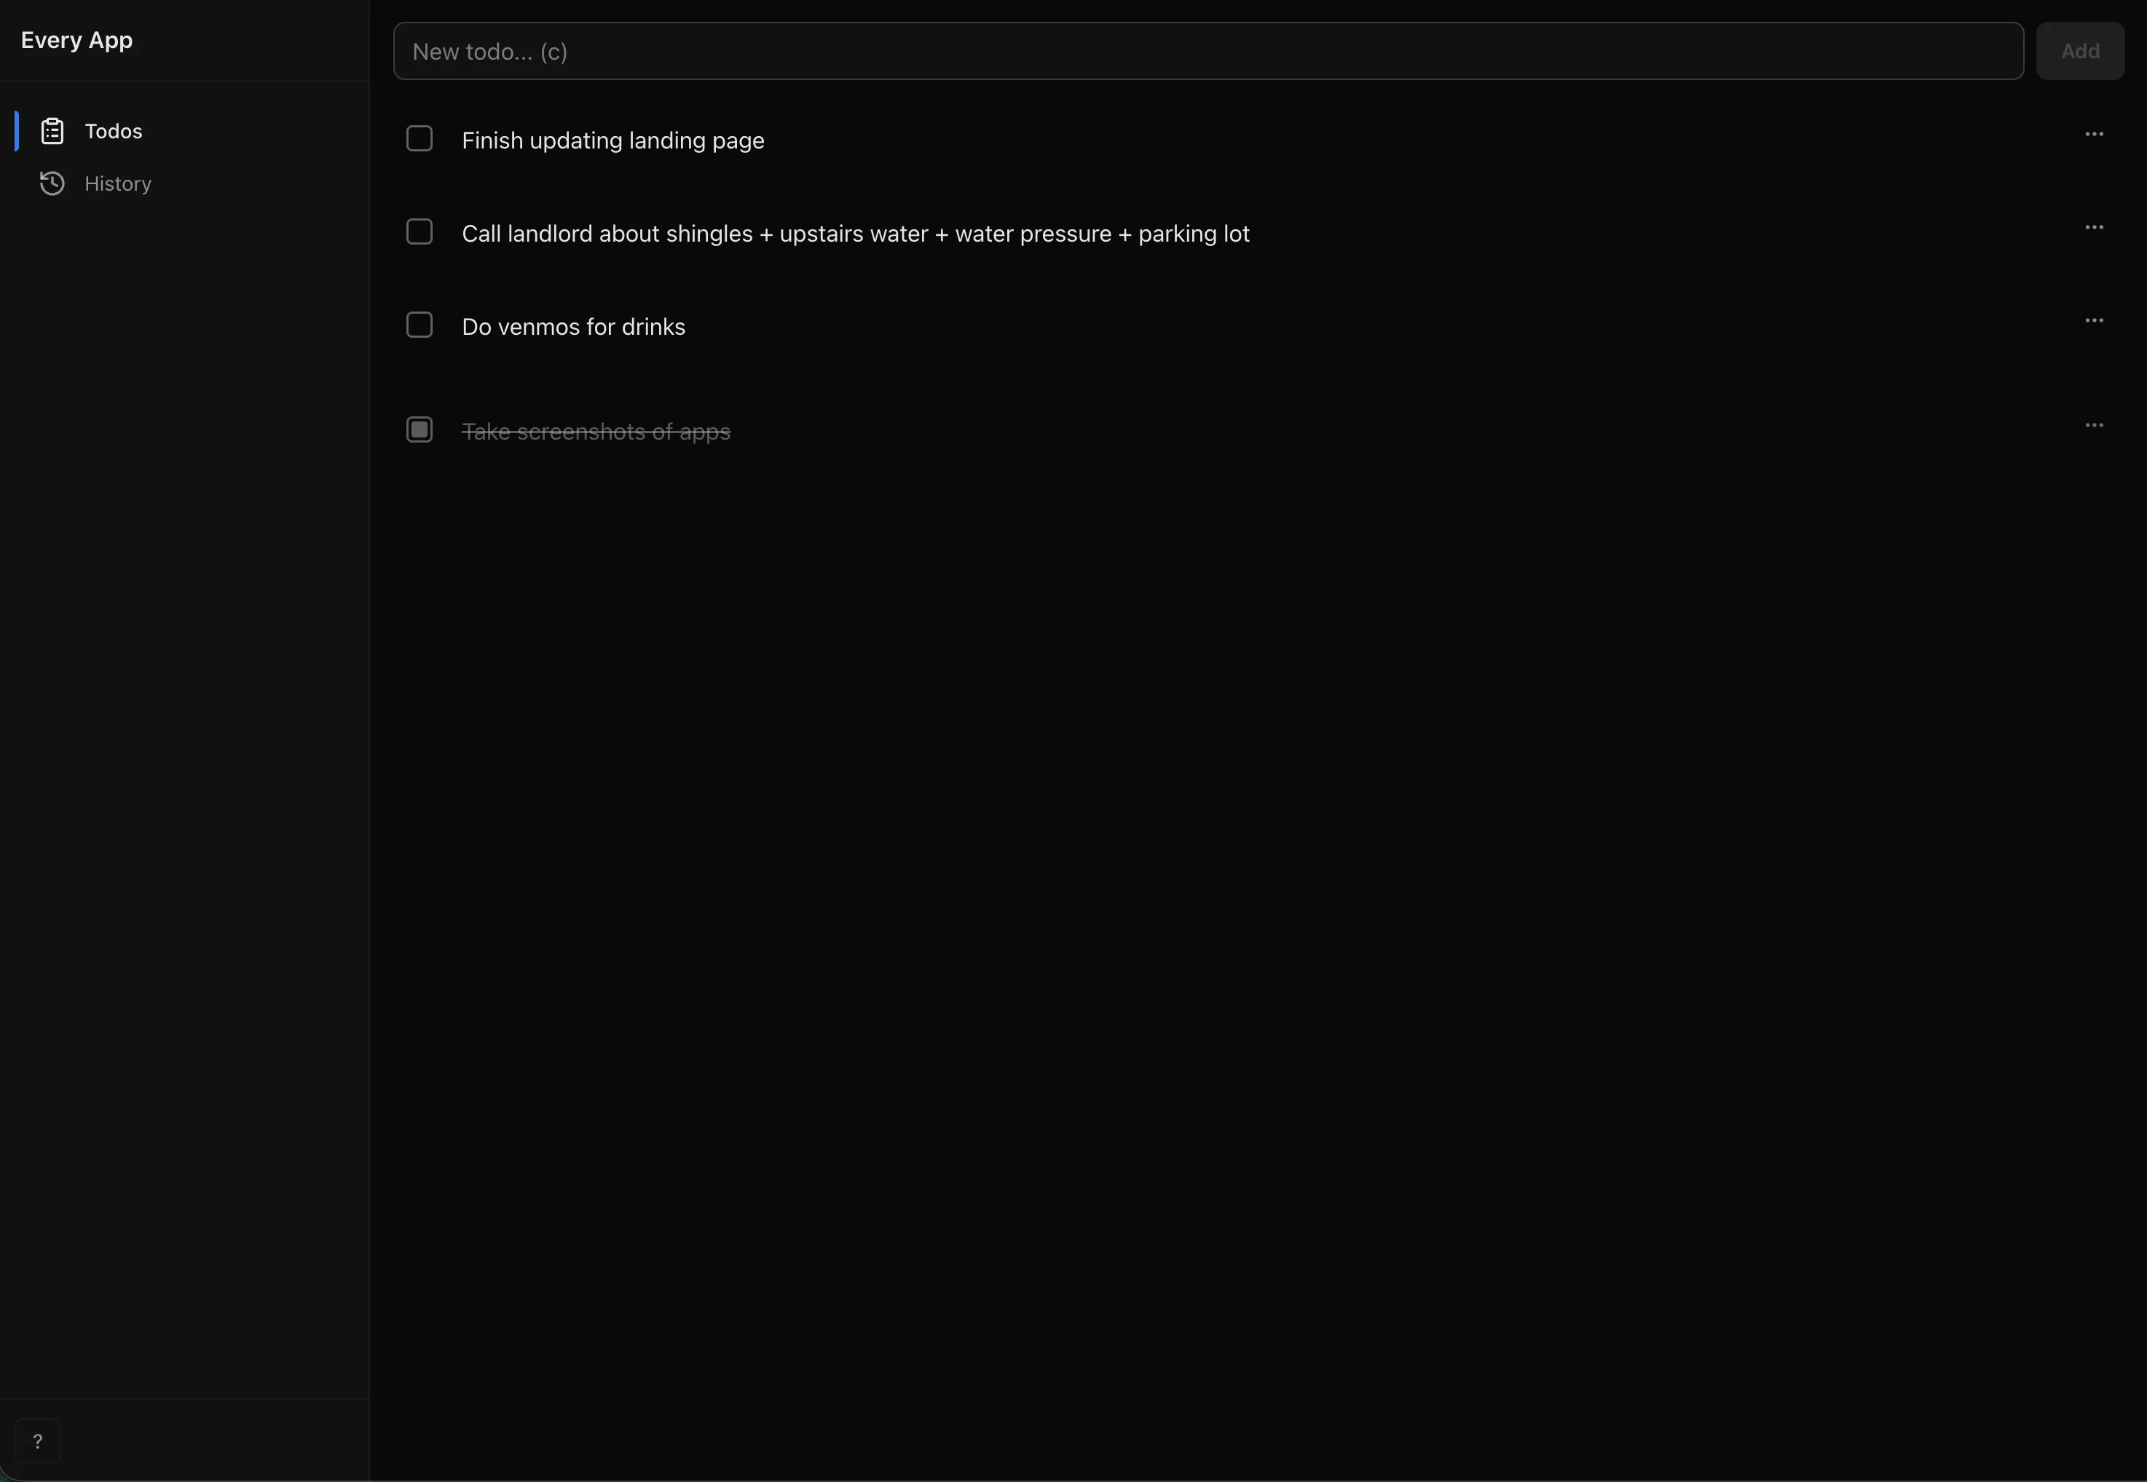This screenshot has width=2147, height=1482.
Task: Click the Every App logo text
Action: click(x=77, y=39)
